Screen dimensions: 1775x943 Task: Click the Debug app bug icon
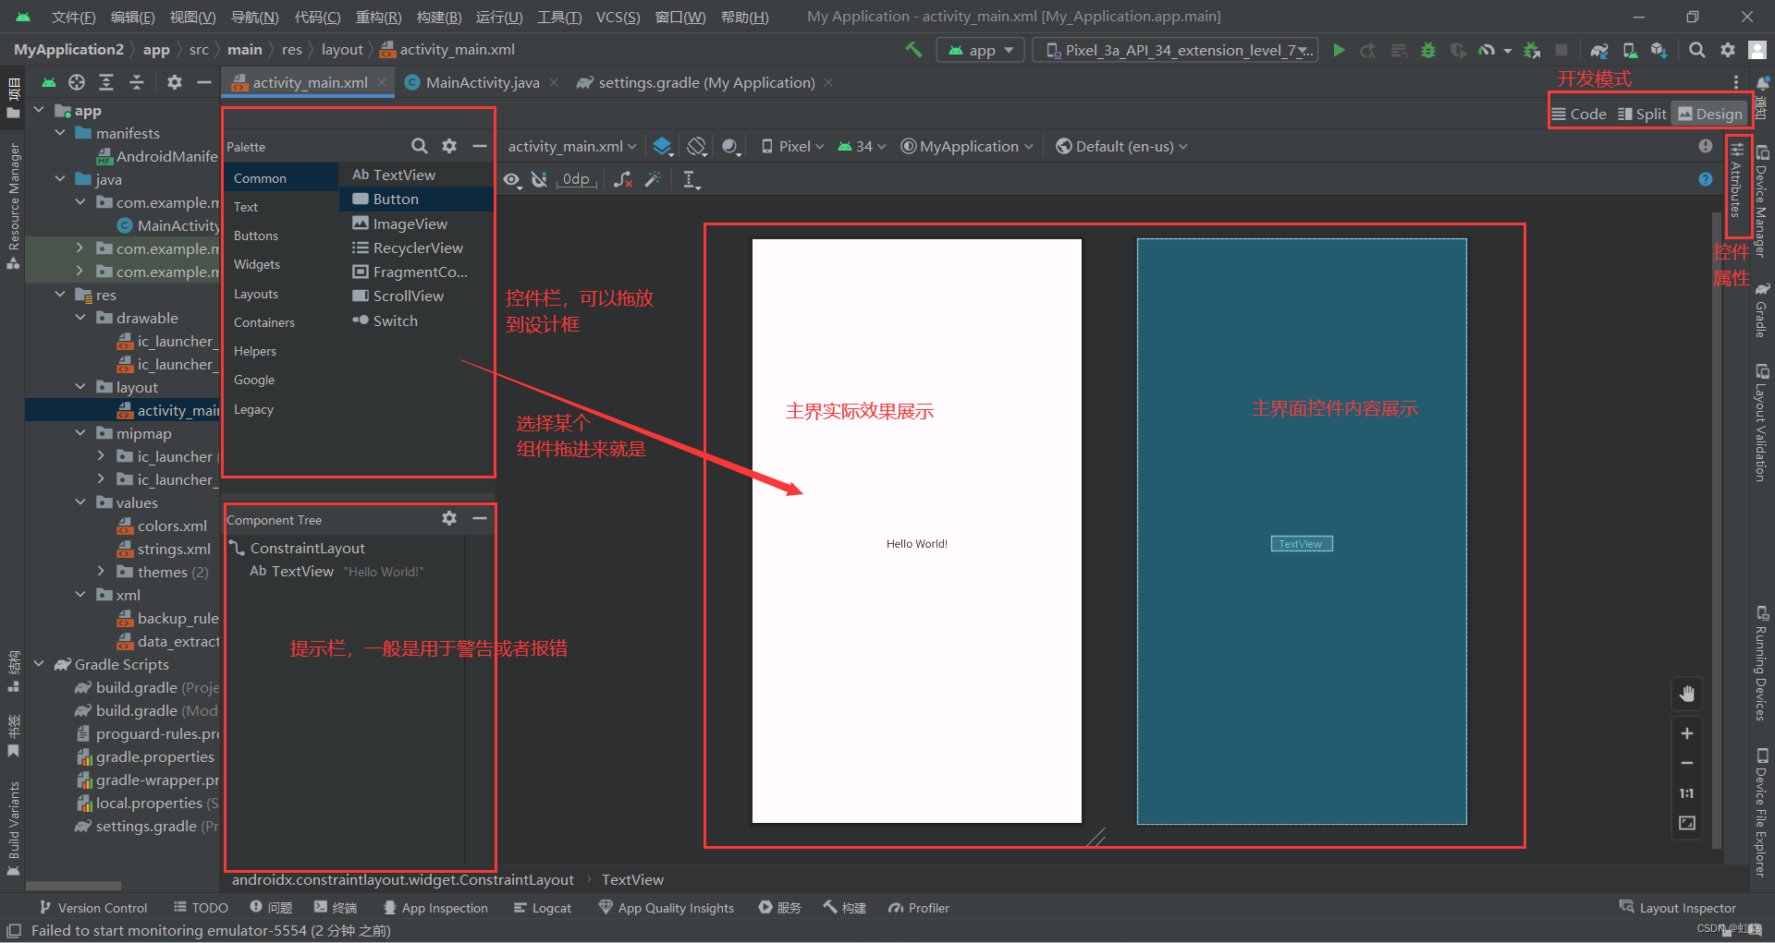1428,50
